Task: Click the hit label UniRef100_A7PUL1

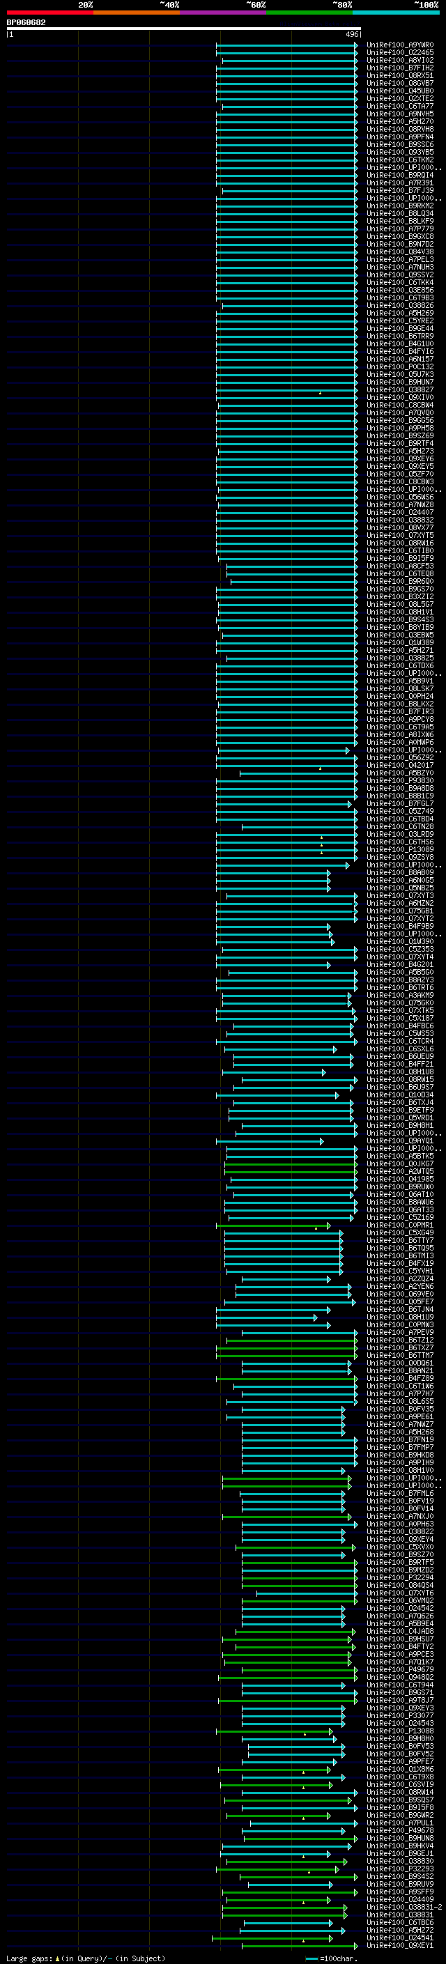Action: click(x=399, y=1823)
